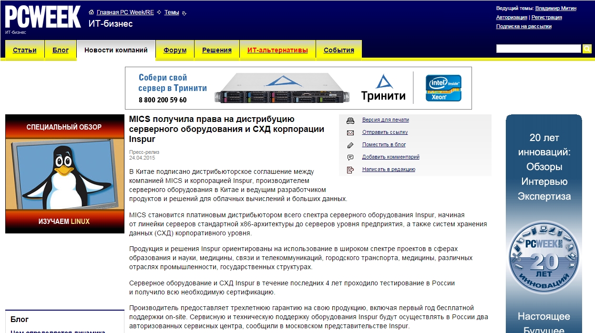
Task: Click the PC Week logo
Action: [43, 17]
